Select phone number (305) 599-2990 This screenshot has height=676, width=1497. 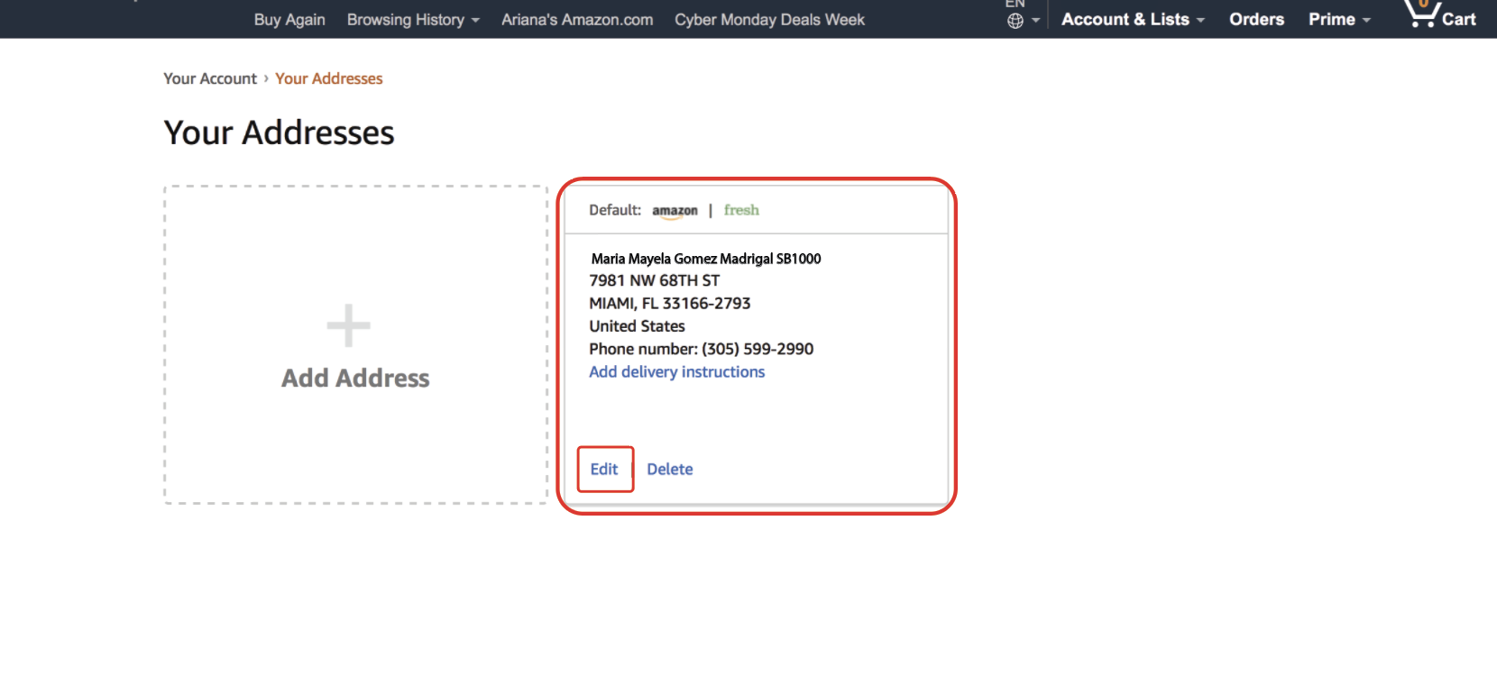[x=758, y=349]
